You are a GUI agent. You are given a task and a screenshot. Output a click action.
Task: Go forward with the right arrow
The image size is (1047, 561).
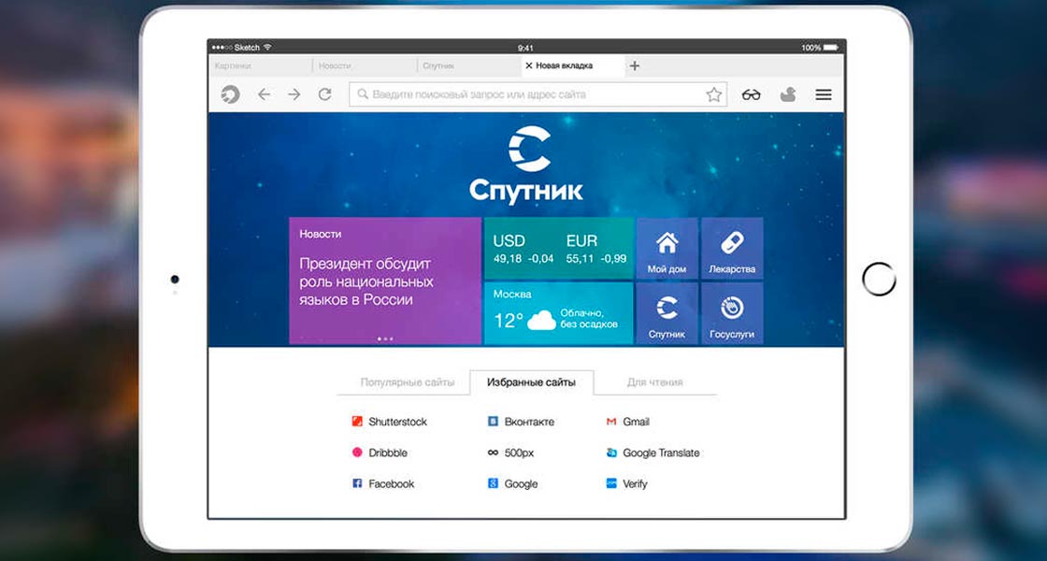point(294,94)
